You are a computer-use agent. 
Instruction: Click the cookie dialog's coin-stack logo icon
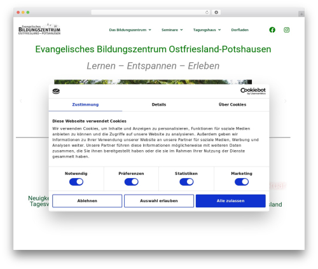point(56,92)
